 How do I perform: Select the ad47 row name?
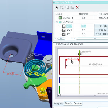(x=69, y=26)
